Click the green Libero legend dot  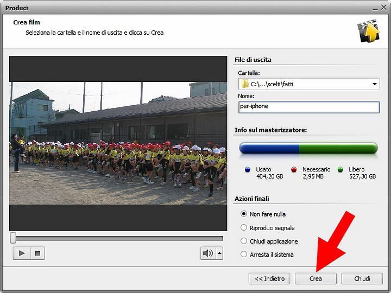(340, 170)
